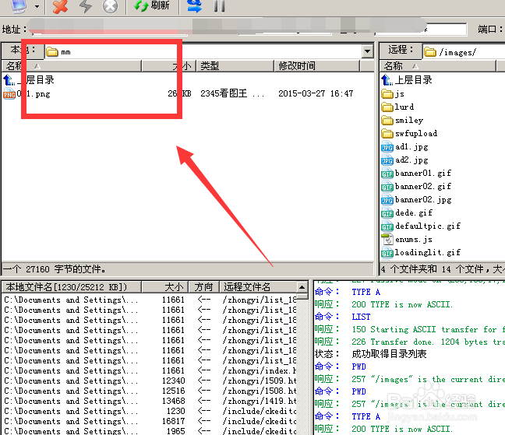
Task: Open the remote smiley folder
Action: 402,121
